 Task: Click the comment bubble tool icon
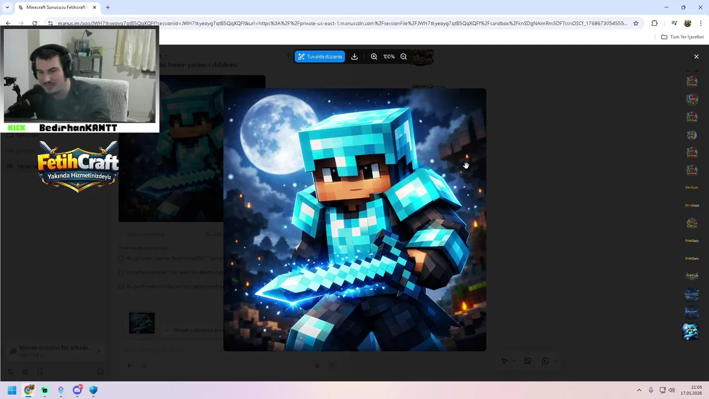(x=545, y=361)
